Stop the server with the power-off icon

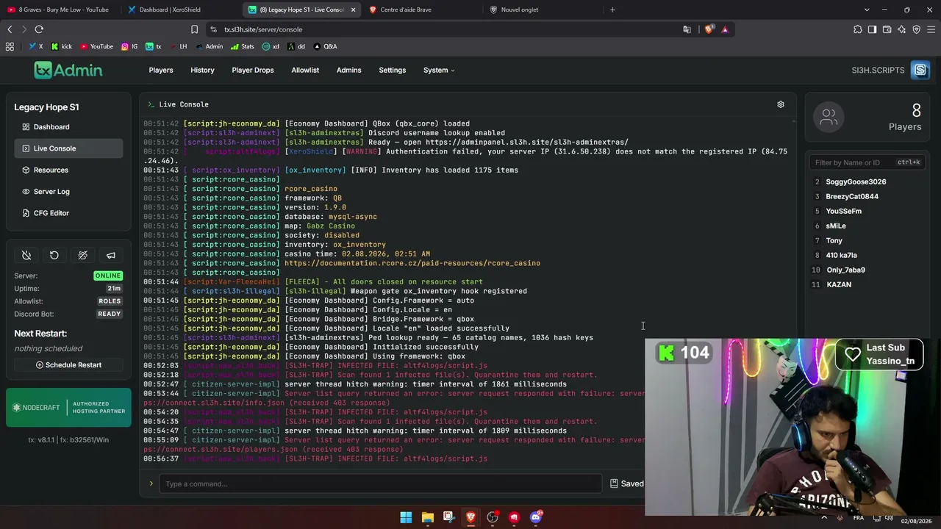(x=26, y=255)
